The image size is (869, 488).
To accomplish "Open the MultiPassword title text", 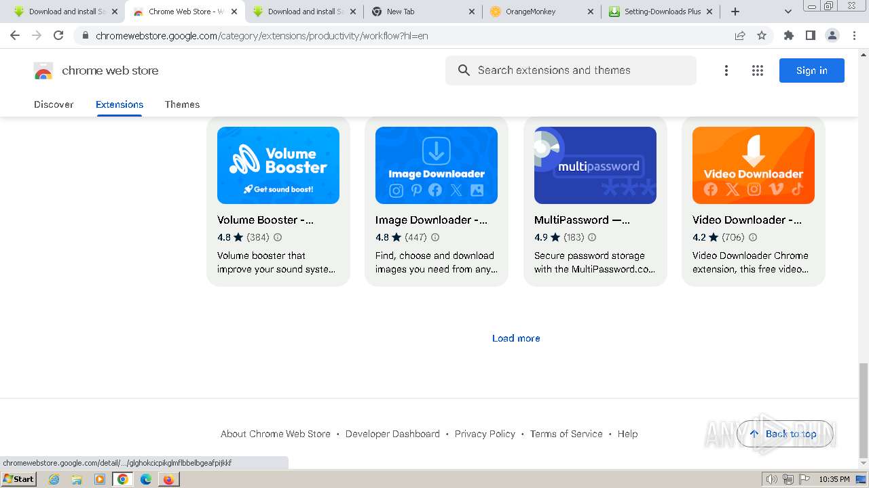I will (x=582, y=220).
